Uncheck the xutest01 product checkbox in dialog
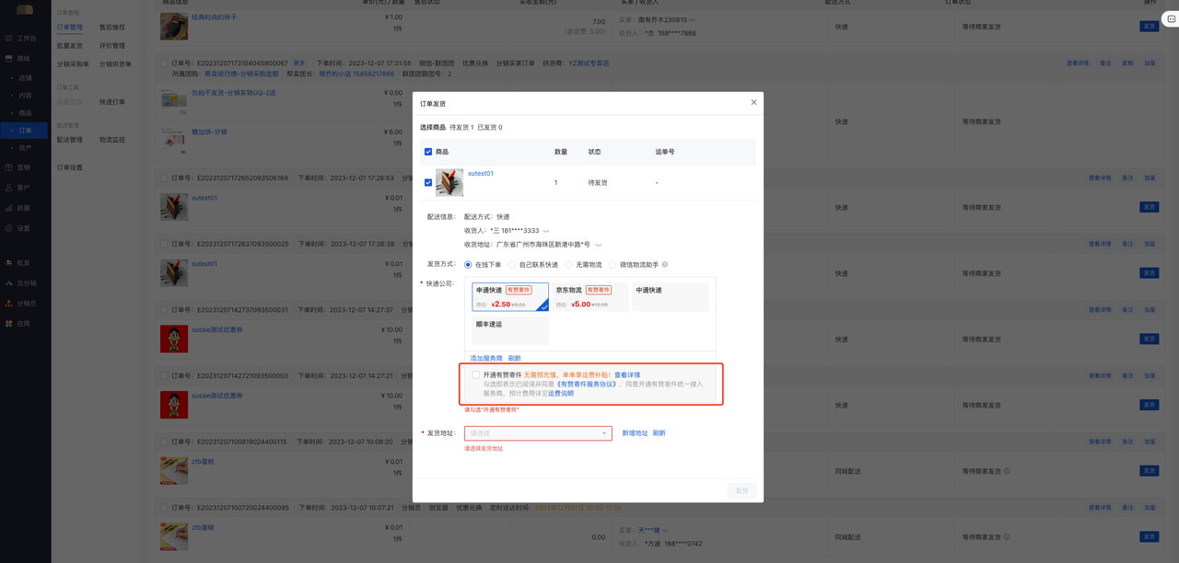 point(428,182)
